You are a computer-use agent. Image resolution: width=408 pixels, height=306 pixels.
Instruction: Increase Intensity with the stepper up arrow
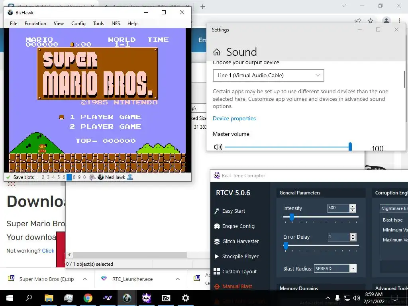tap(353, 206)
